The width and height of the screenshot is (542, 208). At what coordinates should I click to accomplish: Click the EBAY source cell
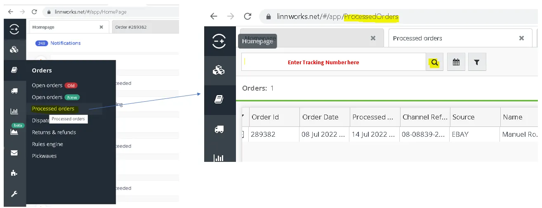click(475, 134)
